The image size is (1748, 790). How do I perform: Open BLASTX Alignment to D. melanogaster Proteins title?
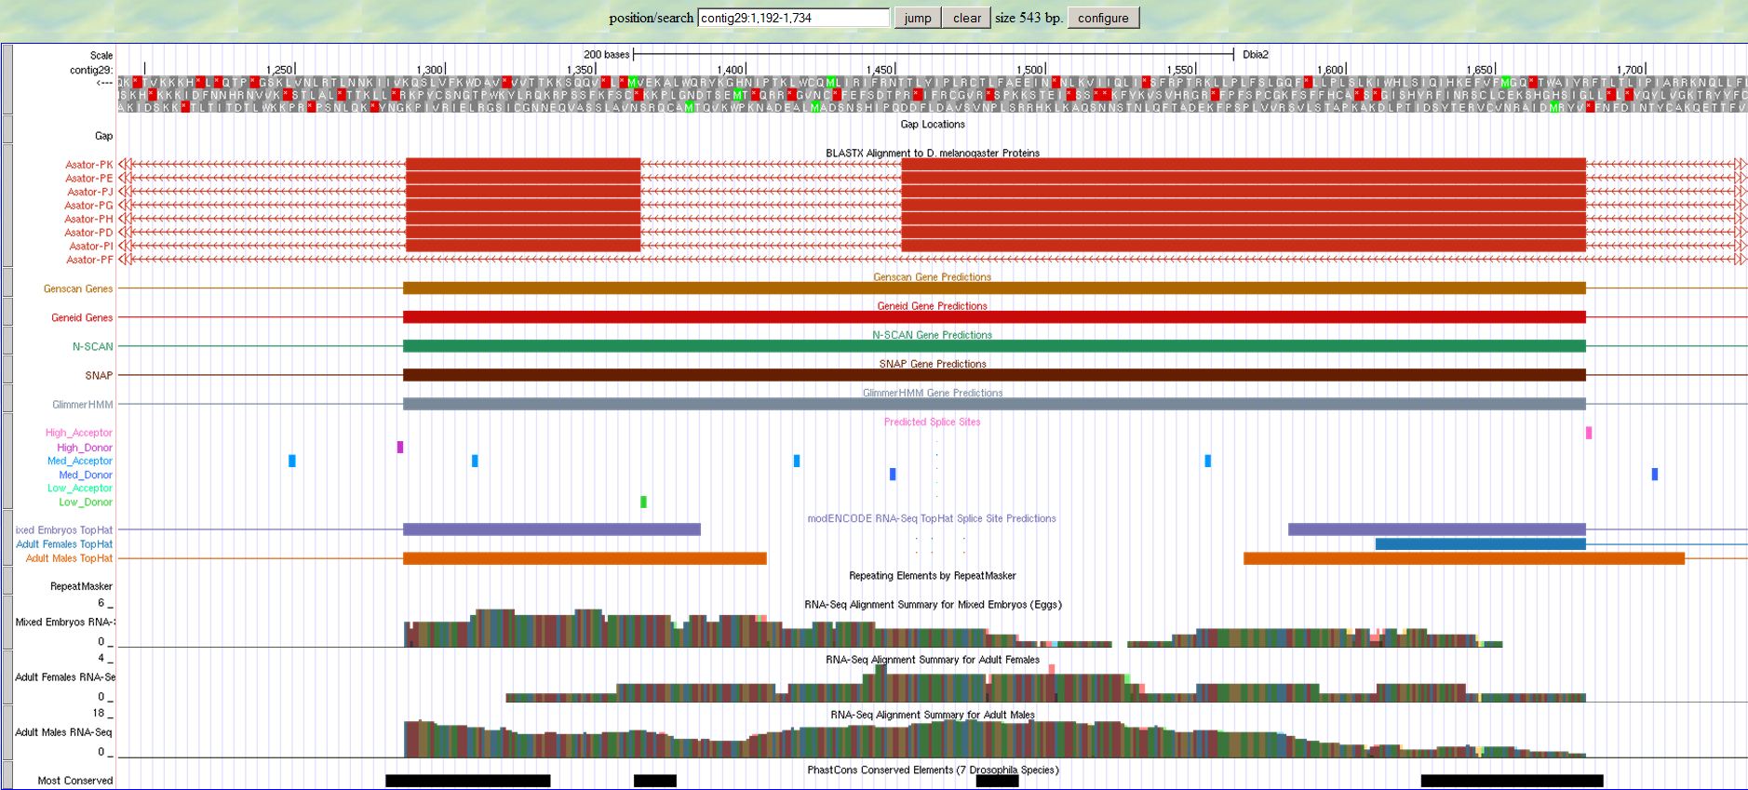click(933, 153)
